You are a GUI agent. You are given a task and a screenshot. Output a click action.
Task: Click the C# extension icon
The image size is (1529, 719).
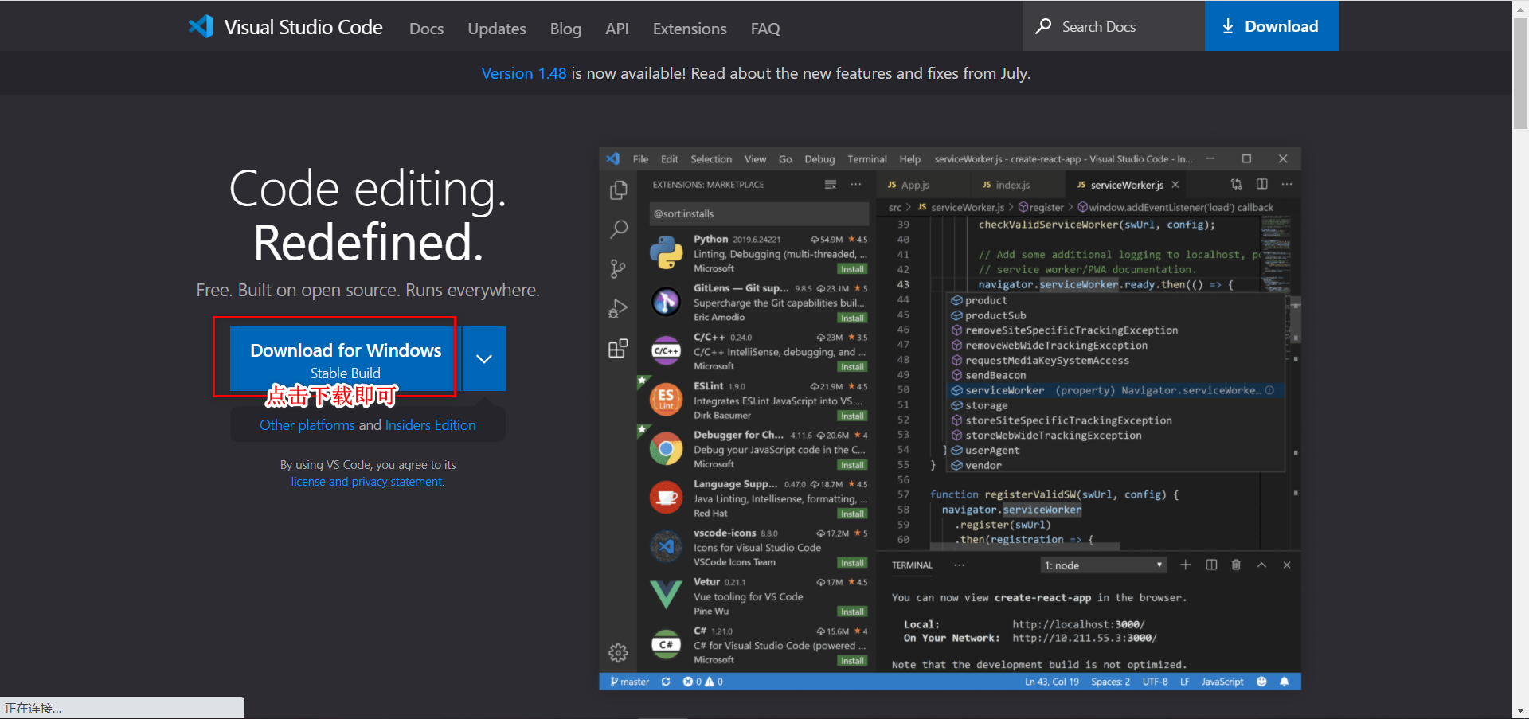[666, 645]
